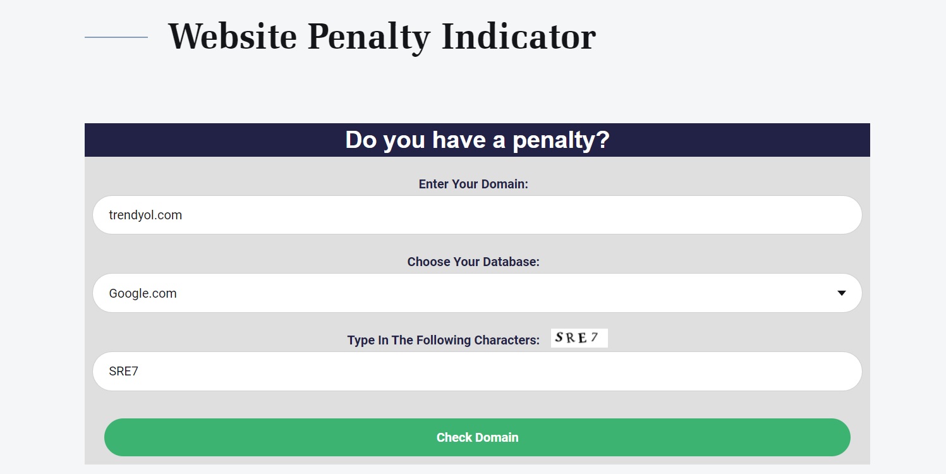This screenshot has height=474, width=946.
Task: Click the grey form panel background below the header
Action: pos(477,404)
